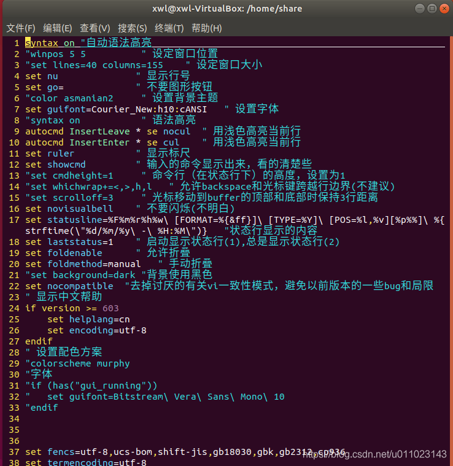
Task: Open the 文件(F) menu
Action: pyautogui.click(x=21, y=28)
